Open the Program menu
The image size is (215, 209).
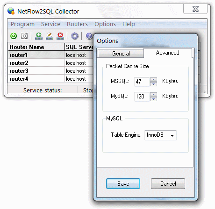pos(22,24)
